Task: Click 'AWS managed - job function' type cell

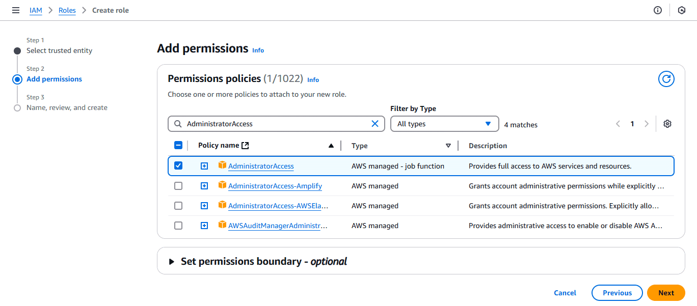Action: pyautogui.click(x=398, y=166)
